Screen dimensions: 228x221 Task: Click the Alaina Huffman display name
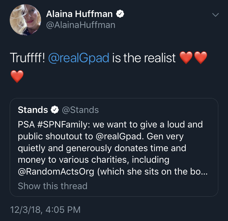pos(79,14)
